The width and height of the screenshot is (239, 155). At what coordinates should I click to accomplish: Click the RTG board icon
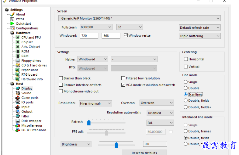pos(18,74)
